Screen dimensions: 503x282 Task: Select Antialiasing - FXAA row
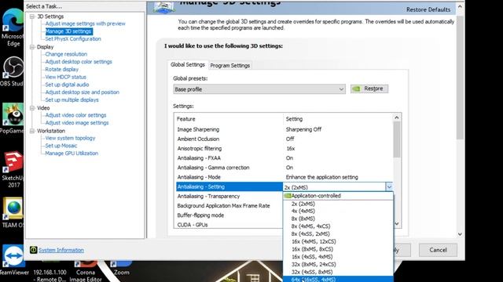(284, 158)
